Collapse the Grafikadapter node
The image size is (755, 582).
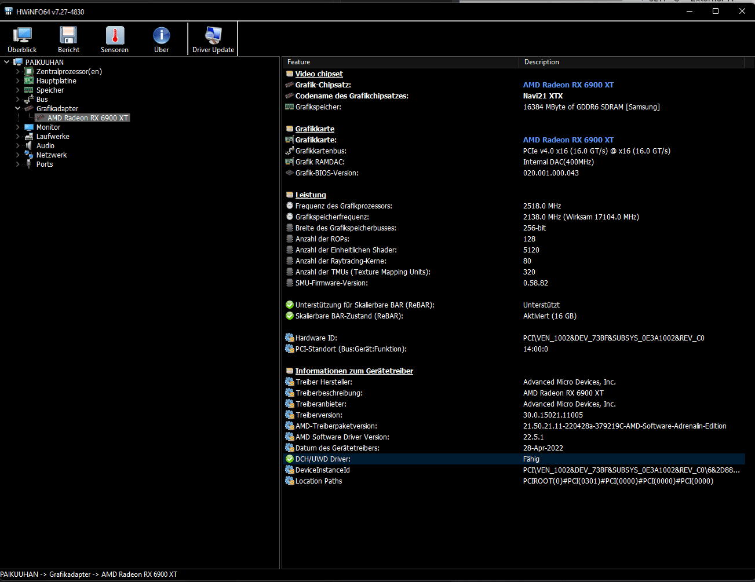point(17,108)
